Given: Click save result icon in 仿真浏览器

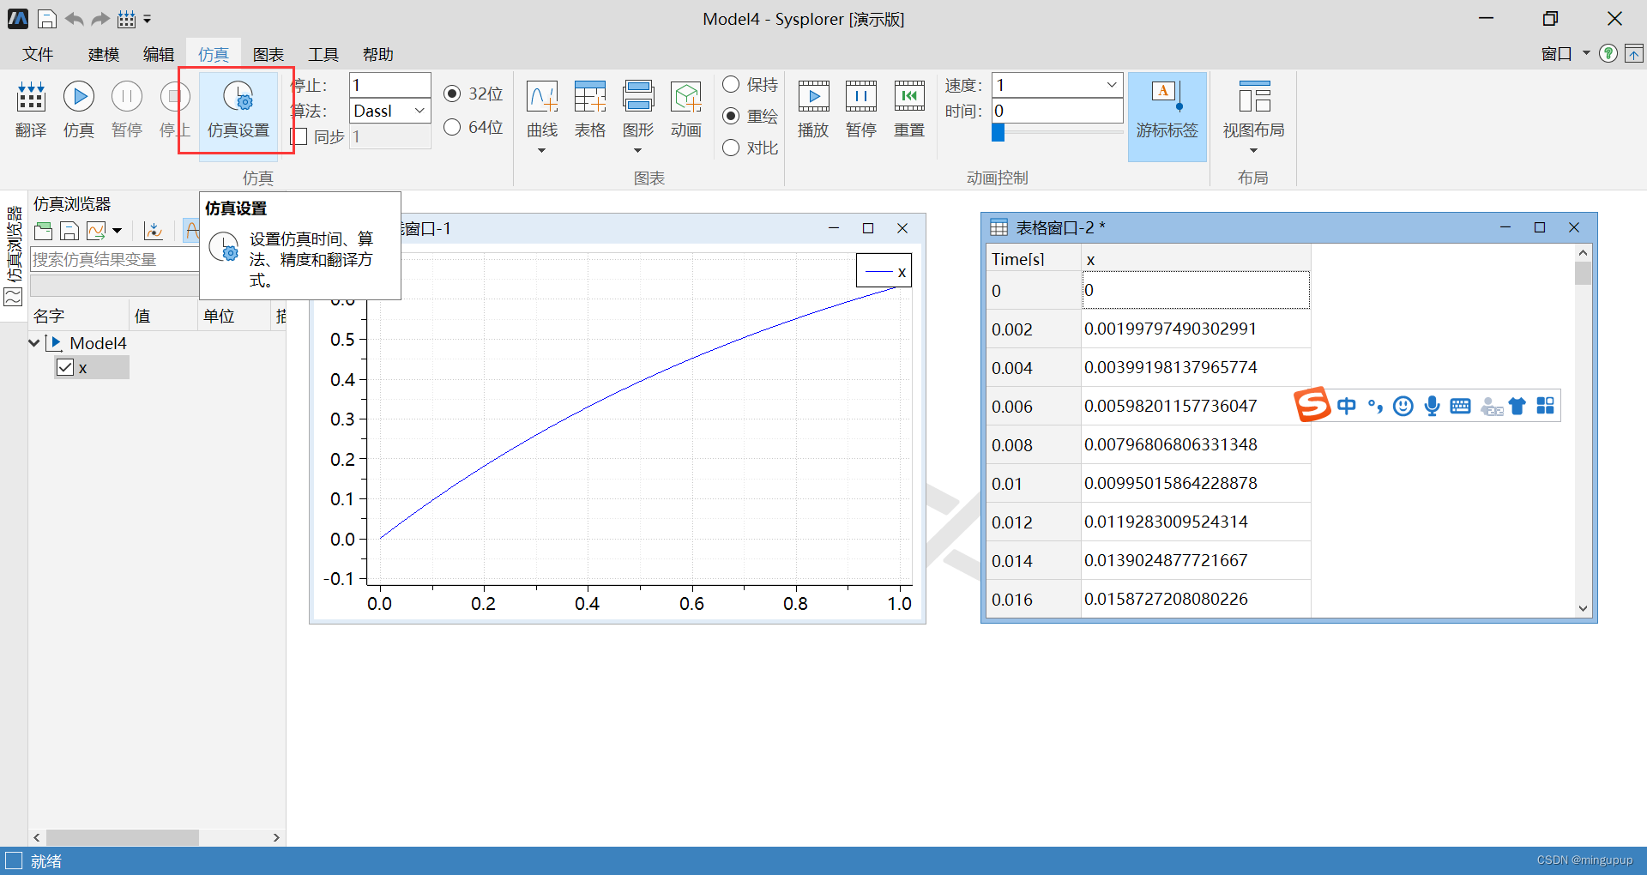Looking at the screenshot, I should point(69,231).
